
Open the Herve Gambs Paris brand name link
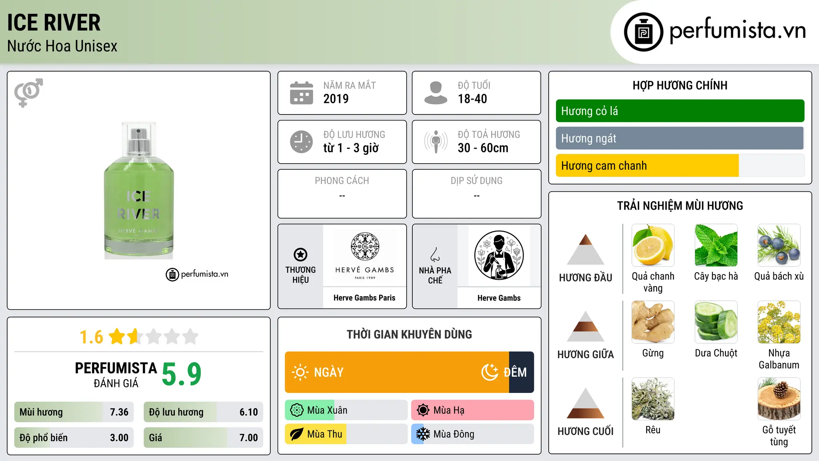pos(364,298)
